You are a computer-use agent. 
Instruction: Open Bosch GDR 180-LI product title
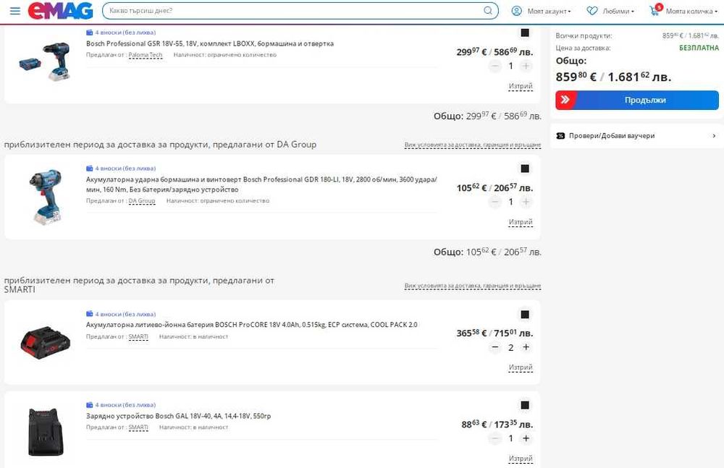(261, 184)
